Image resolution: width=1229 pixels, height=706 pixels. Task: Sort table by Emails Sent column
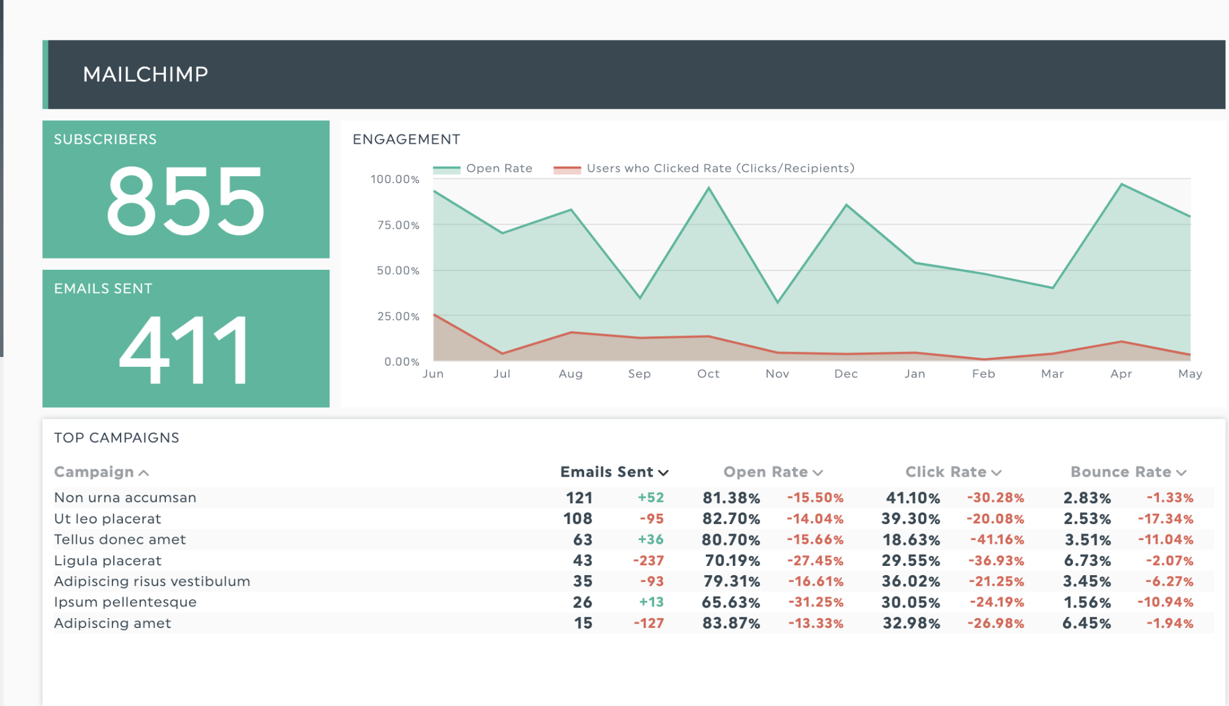pos(614,472)
